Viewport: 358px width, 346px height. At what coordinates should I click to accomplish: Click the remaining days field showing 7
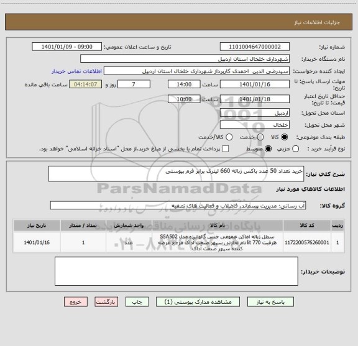(x=134, y=84)
